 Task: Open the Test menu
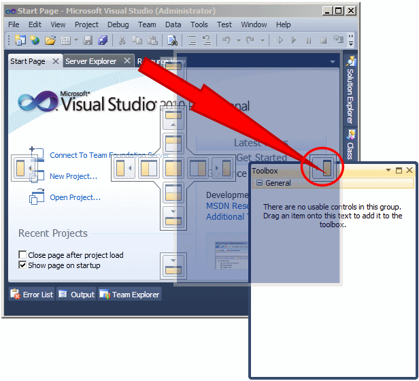(x=224, y=24)
